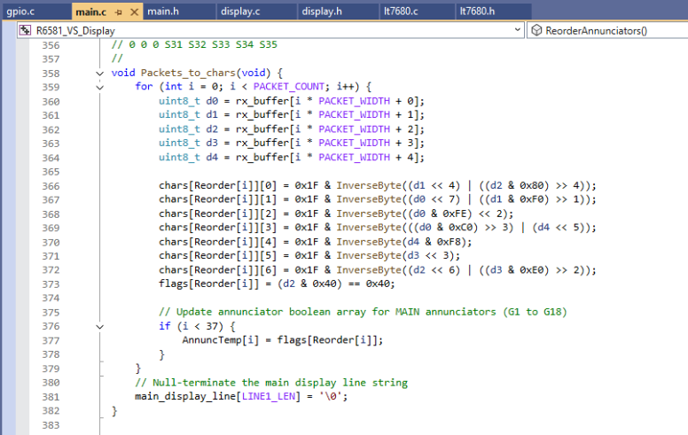
Task: Click line number 381 in the margin
Action: pos(51,397)
